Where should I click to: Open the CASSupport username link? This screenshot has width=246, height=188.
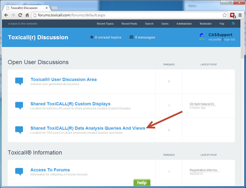tap(220, 35)
